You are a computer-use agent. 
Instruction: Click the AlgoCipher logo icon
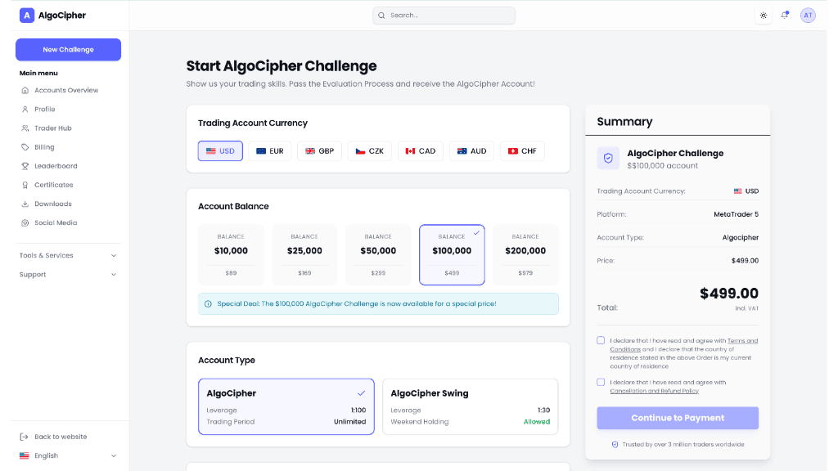tap(27, 16)
